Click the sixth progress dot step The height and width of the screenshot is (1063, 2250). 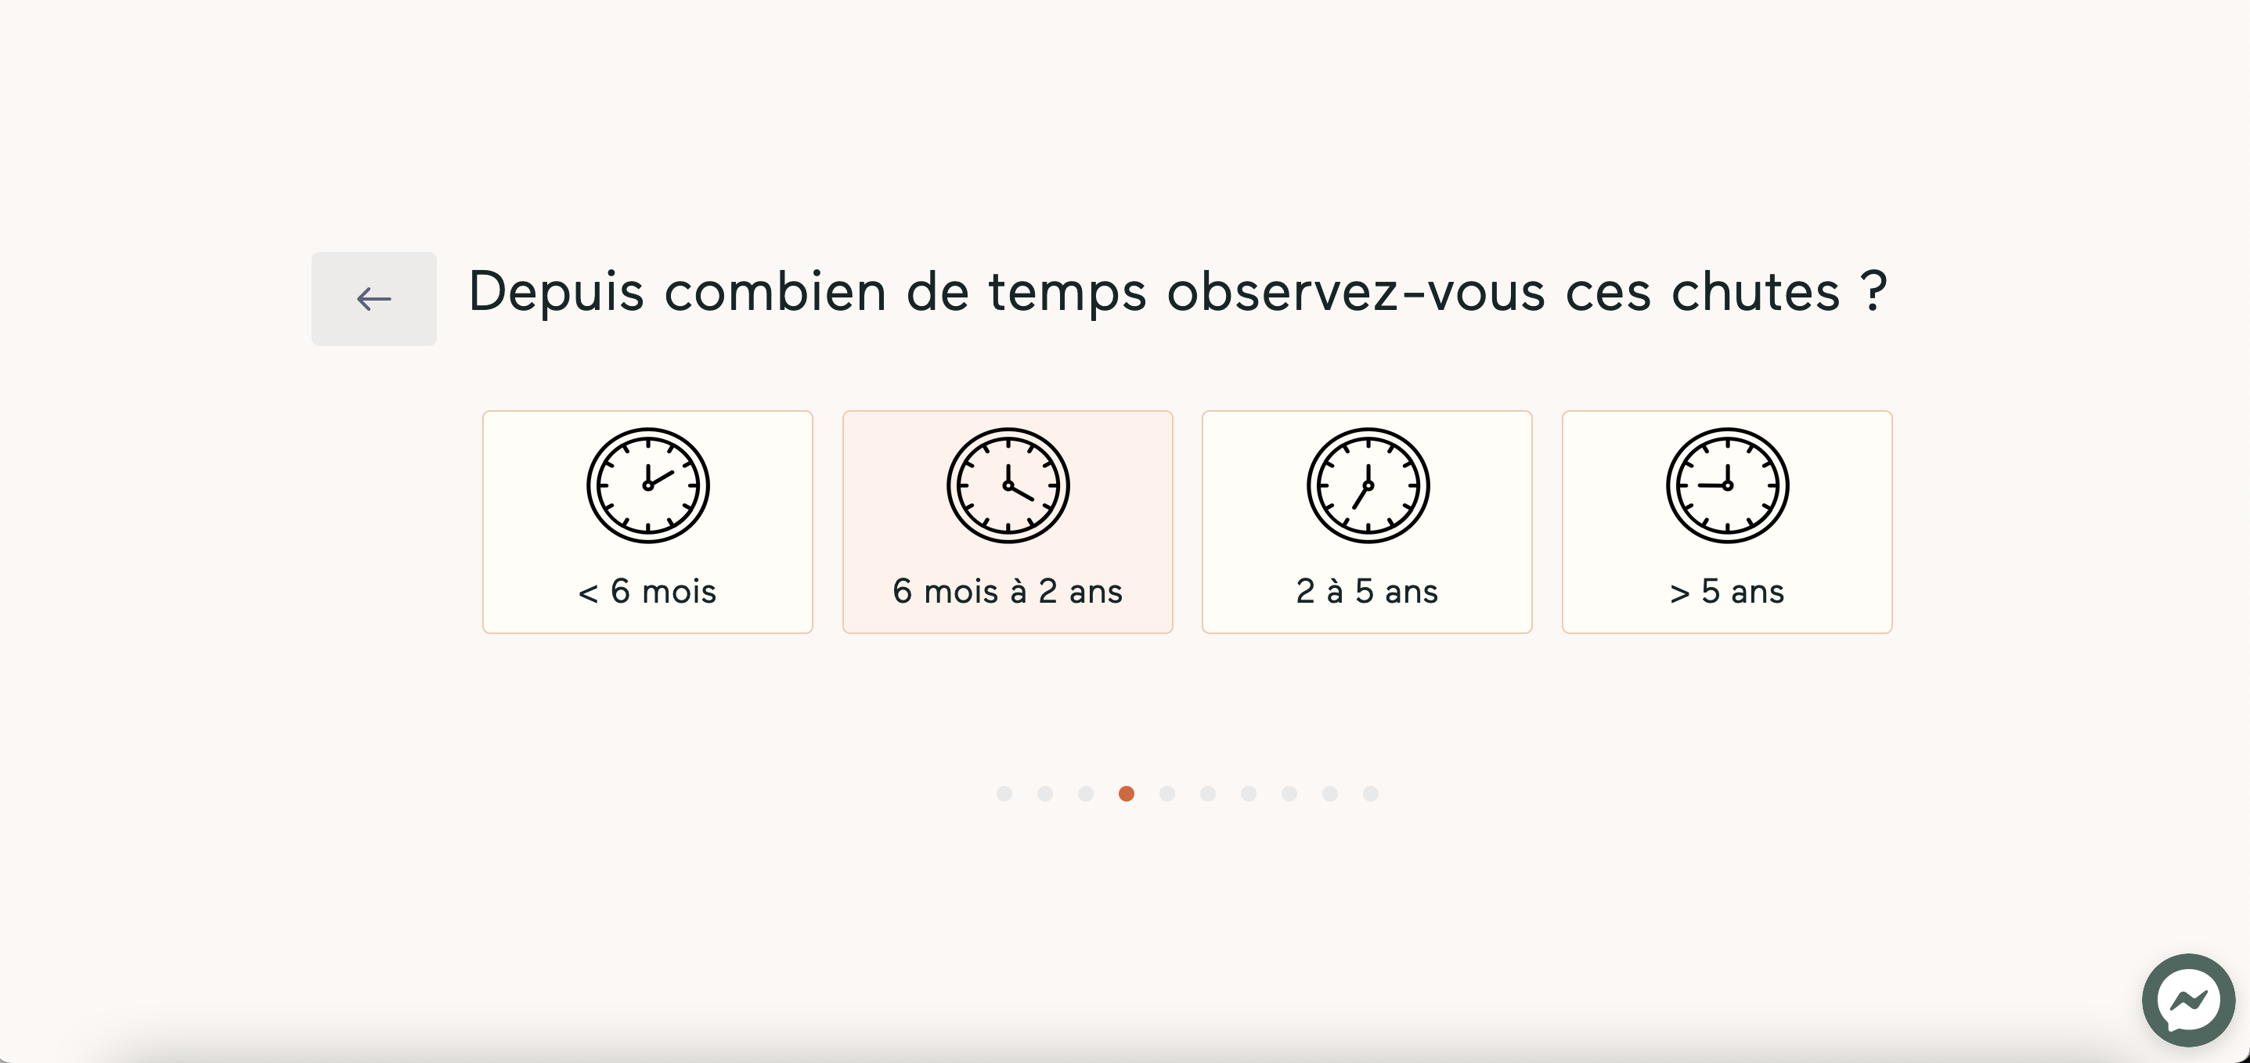[1206, 793]
